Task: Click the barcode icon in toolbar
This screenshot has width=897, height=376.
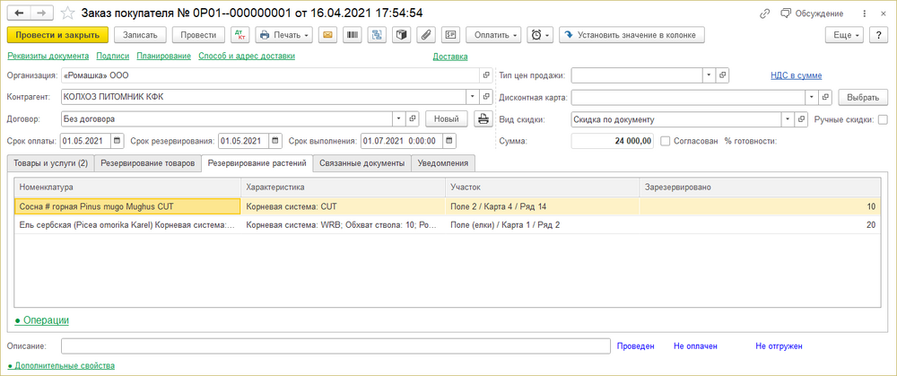Action: pyautogui.click(x=353, y=35)
